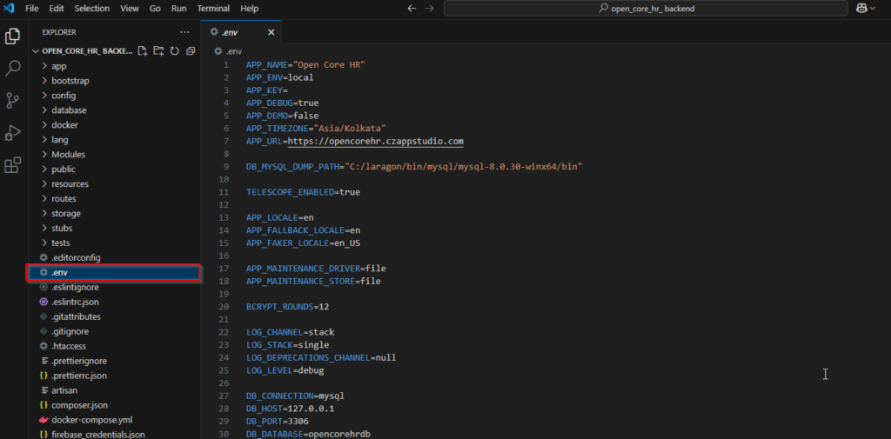Select the .env file in Explorer
The height and width of the screenshot is (439, 891).
[113, 273]
